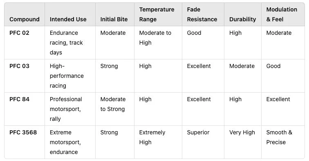This screenshot has height=161, width=309.
Task: Click the PFC 3568 row label
Action: (23, 132)
